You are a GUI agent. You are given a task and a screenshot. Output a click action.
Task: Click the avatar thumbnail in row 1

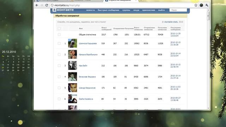point(72,43)
